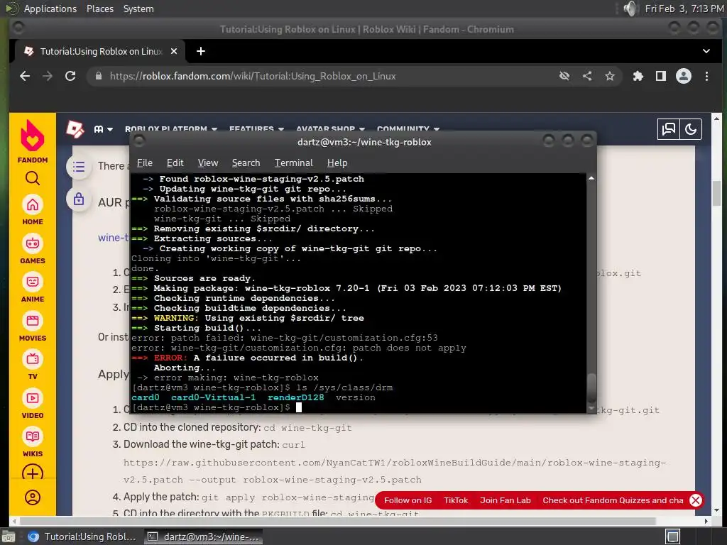
Task: Toggle dark mode moon icon
Action: pos(691,129)
